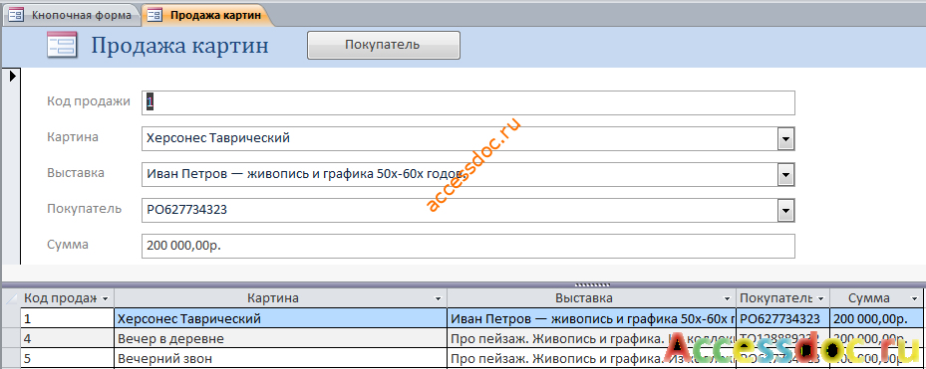Open the Код продажи column filter arrow

click(x=105, y=298)
